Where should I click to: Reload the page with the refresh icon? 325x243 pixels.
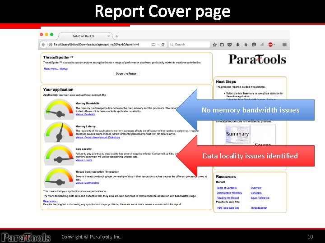(x=163, y=45)
